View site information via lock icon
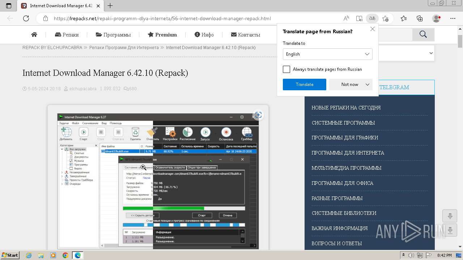The width and height of the screenshot is (463, 260). [x=45, y=18]
